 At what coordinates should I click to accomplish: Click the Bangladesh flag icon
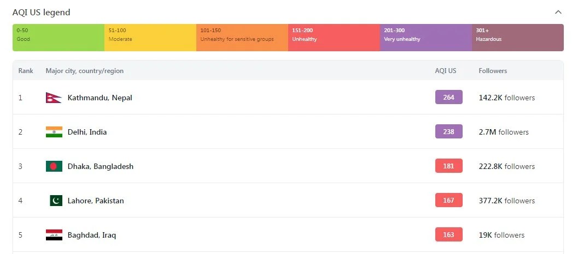54,166
